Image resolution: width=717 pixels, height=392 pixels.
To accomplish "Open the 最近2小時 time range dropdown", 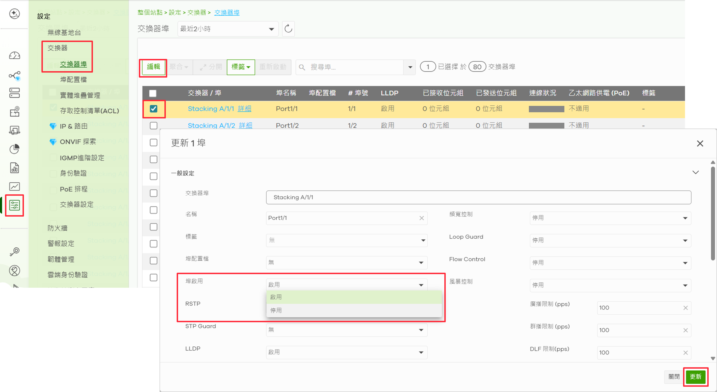I will point(228,29).
